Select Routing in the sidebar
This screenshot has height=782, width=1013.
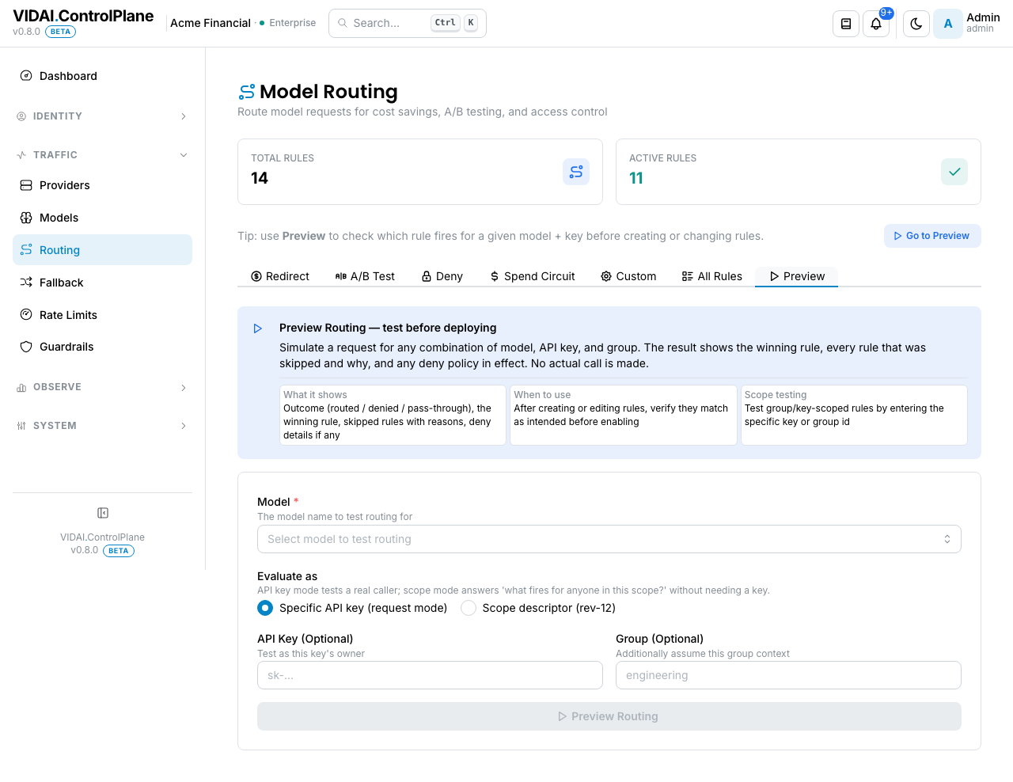pyautogui.click(x=102, y=250)
